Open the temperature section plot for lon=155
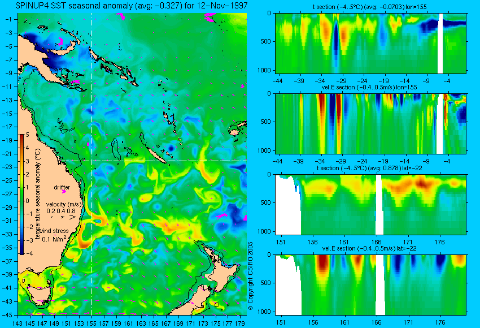This screenshot has height=328, width=480. coord(370,43)
